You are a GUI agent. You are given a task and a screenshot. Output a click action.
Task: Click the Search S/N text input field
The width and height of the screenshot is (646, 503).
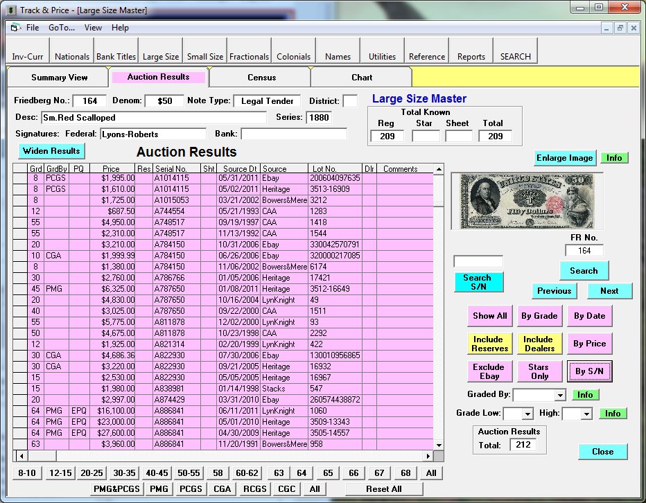[x=478, y=262]
